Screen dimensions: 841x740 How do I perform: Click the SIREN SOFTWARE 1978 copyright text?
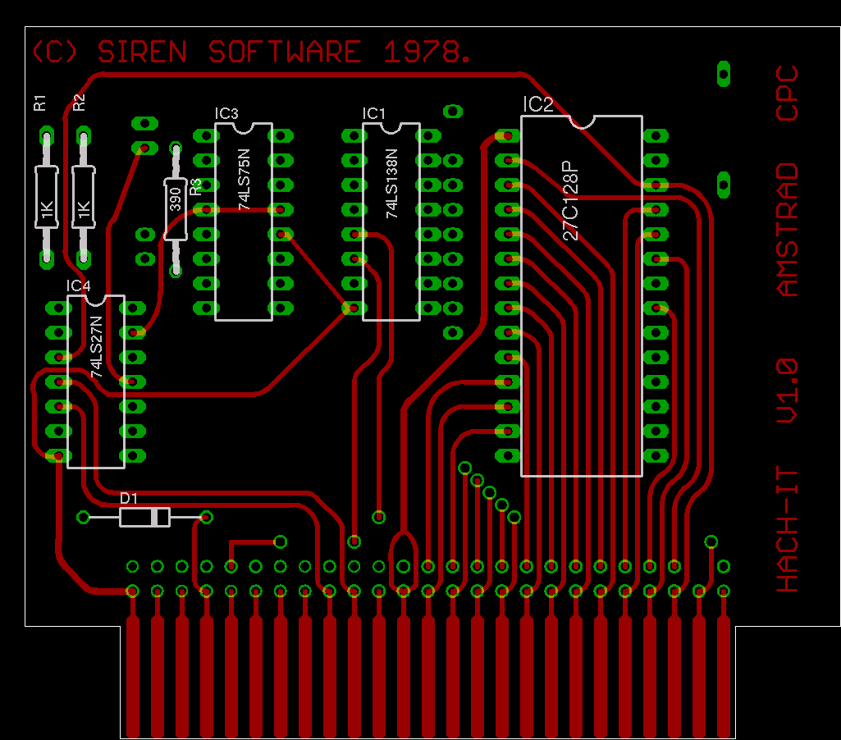coord(251,53)
